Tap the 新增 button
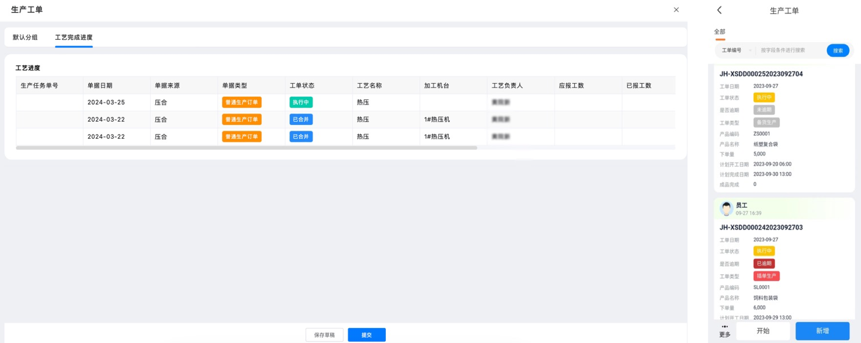This screenshot has height=343, width=861. tap(822, 331)
